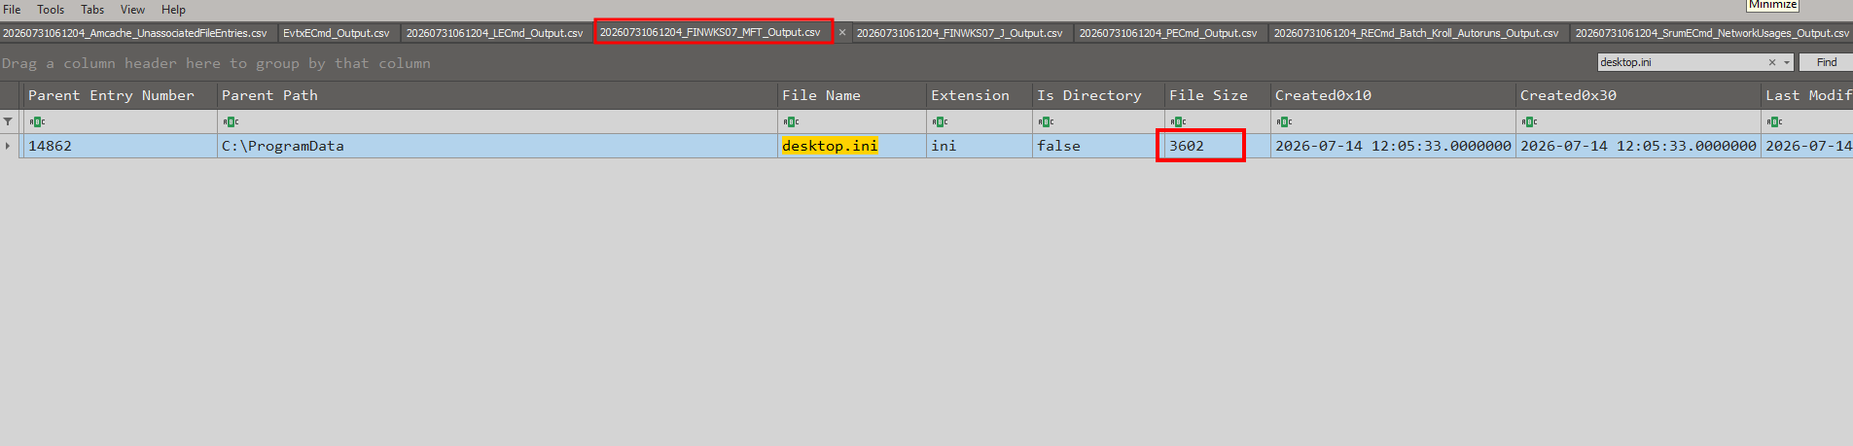The width and height of the screenshot is (1853, 446).
Task: Select the 3602 file size cell
Action: pyautogui.click(x=1218, y=146)
